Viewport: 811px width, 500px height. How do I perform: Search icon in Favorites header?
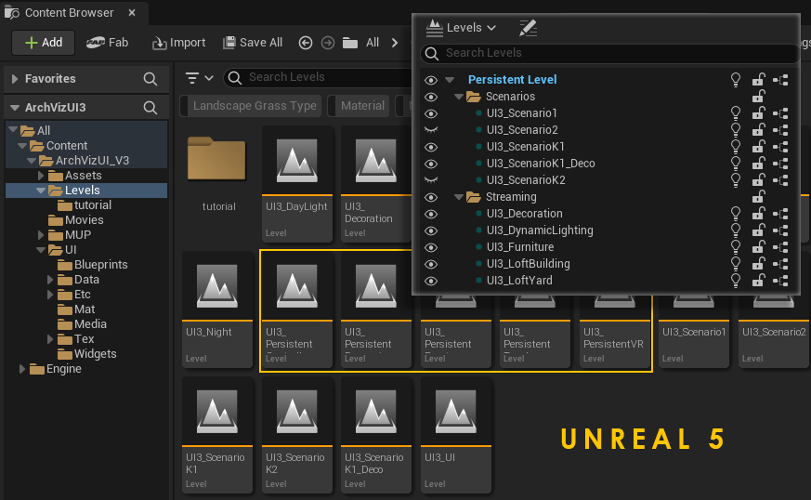[150, 79]
